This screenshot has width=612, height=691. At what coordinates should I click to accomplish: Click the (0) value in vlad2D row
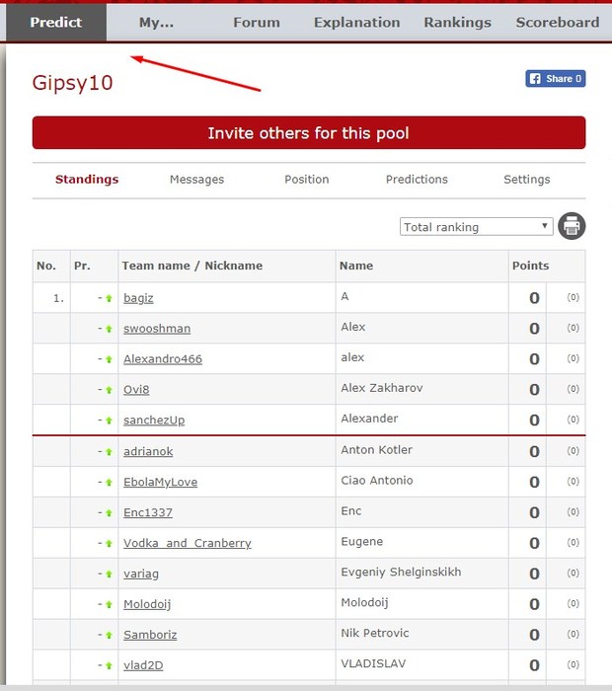pyautogui.click(x=573, y=664)
